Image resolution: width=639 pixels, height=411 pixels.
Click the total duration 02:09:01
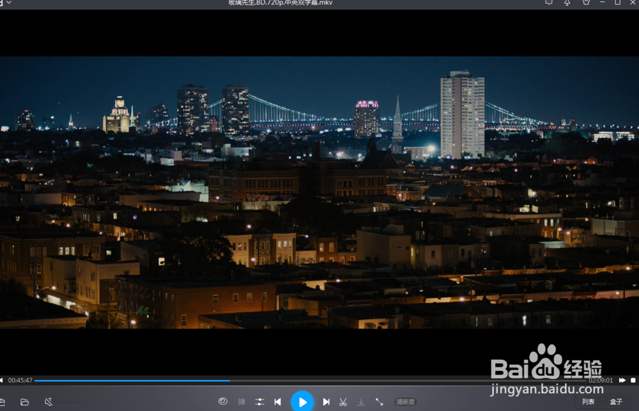pos(601,380)
